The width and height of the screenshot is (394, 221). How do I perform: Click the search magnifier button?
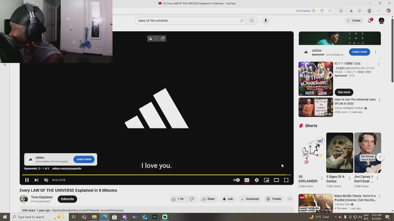tap(252, 21)
